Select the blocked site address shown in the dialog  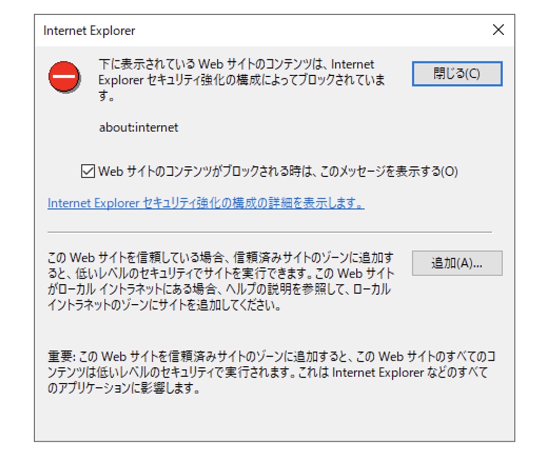click(x=139, y=127)
